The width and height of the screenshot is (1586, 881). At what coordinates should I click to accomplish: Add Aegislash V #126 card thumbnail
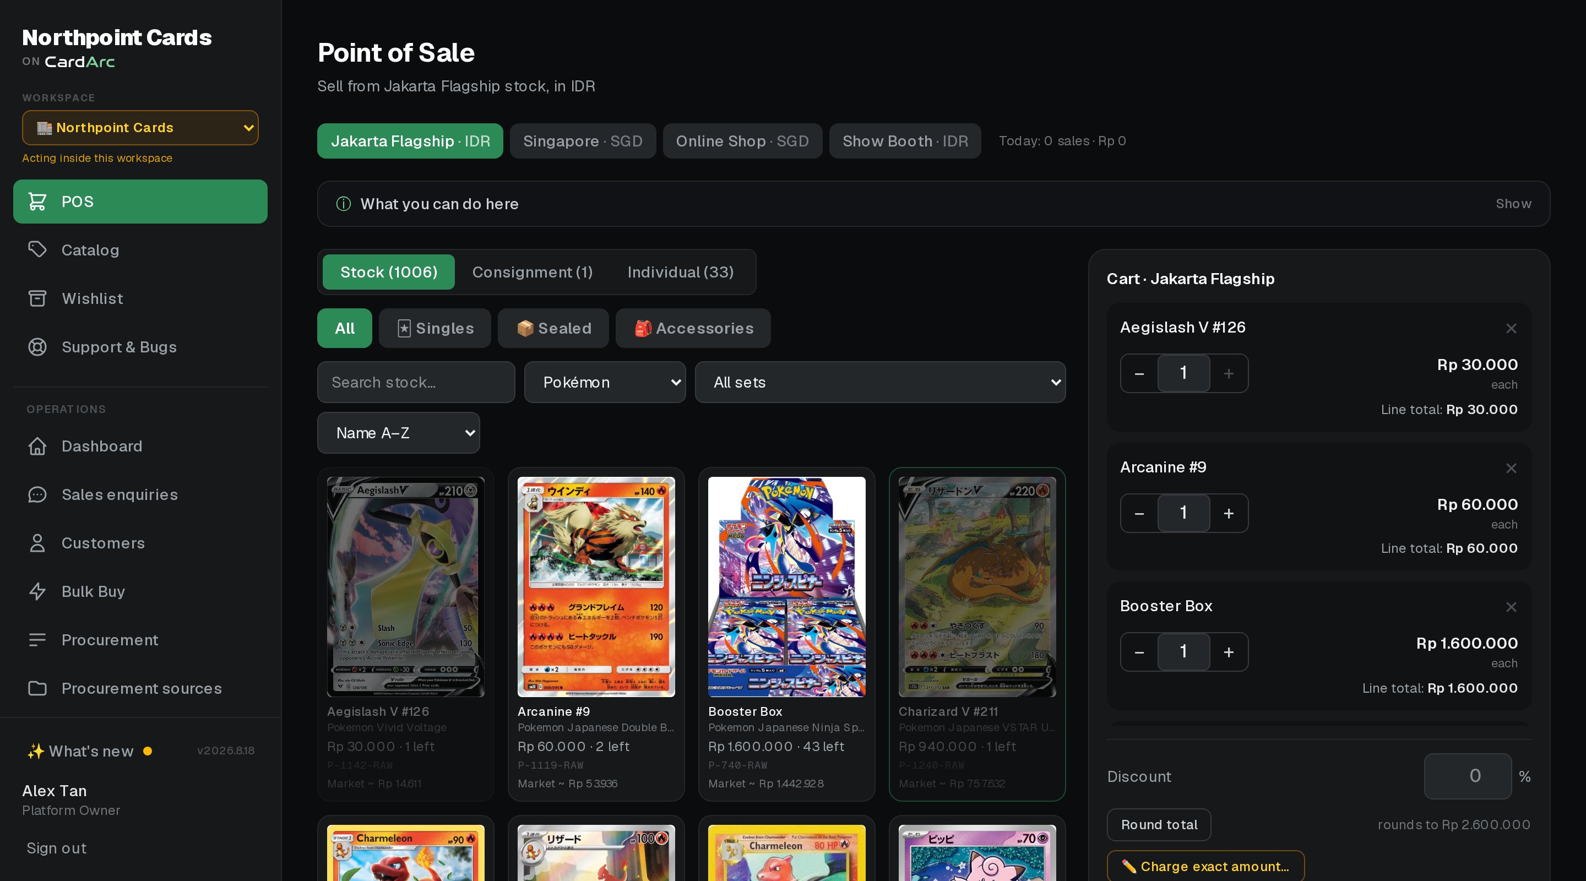click(405, 587)
